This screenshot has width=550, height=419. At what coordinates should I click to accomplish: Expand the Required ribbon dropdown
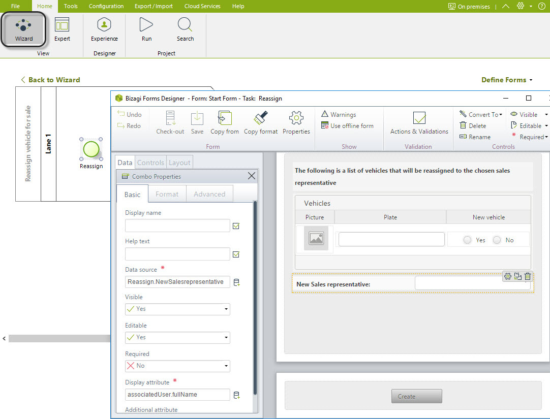(x=546, y=137)
